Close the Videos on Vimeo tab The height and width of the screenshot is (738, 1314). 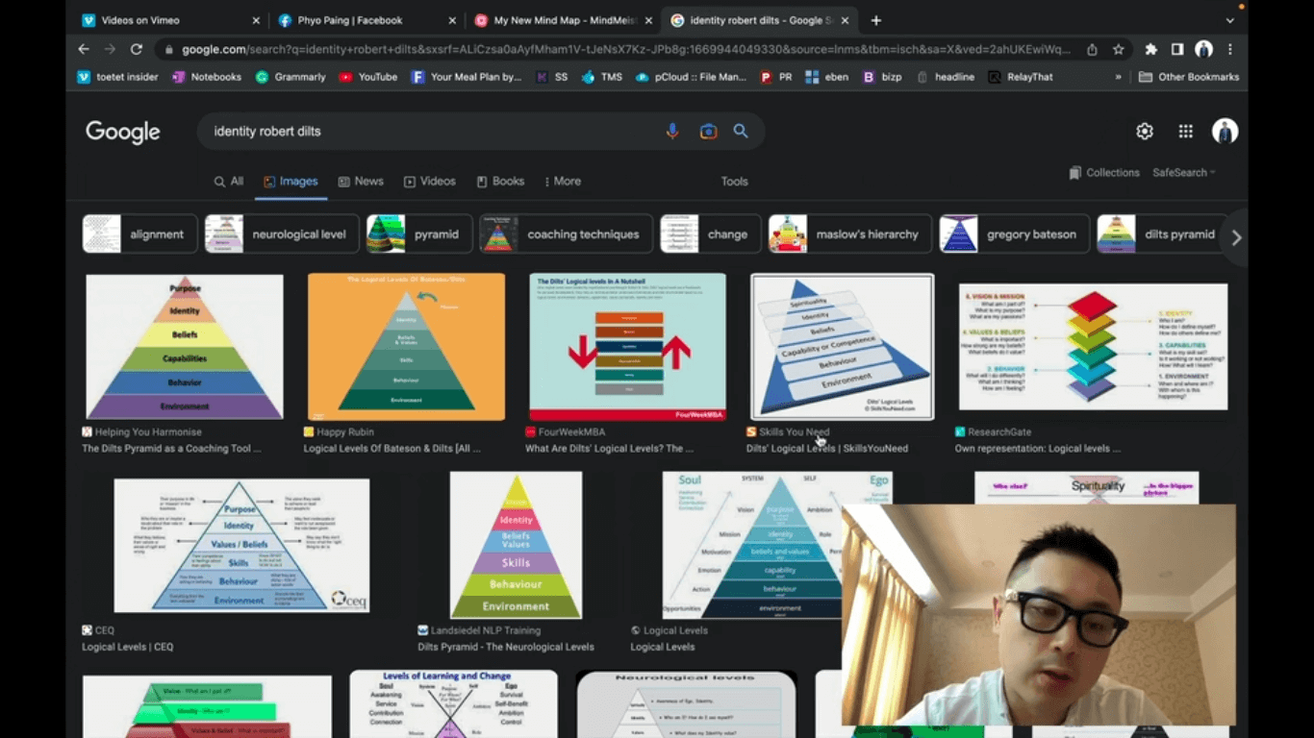pos(256,20)
